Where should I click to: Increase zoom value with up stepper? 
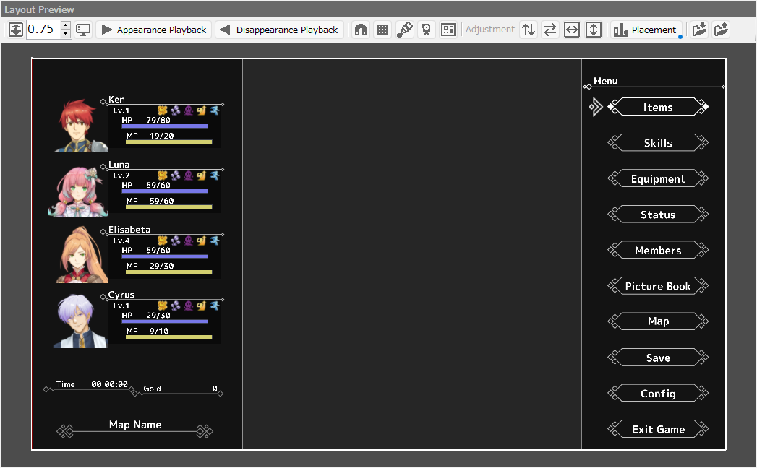tap(66, 25)
